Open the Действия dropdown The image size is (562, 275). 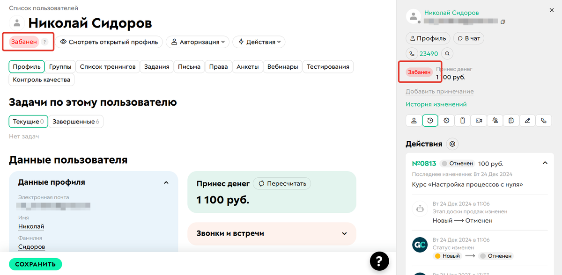pyautogui.click(x=259, y=42)
